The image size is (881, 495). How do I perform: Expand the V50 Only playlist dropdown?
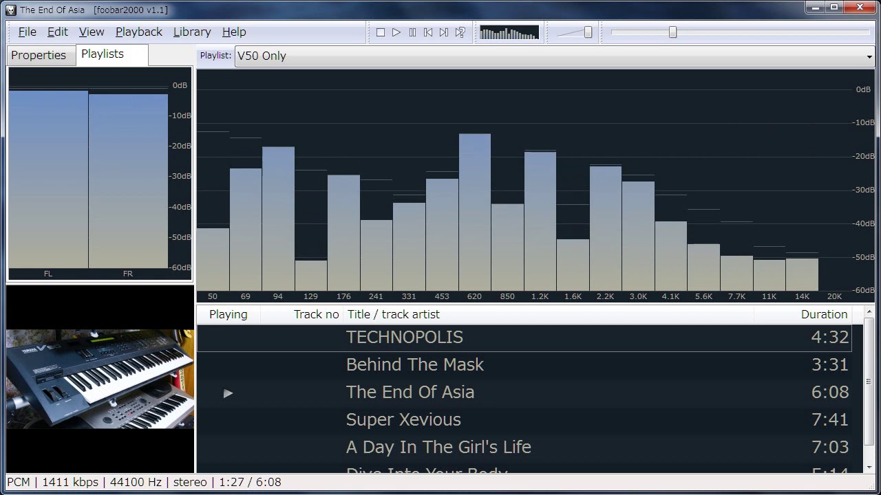pos(555,56)
